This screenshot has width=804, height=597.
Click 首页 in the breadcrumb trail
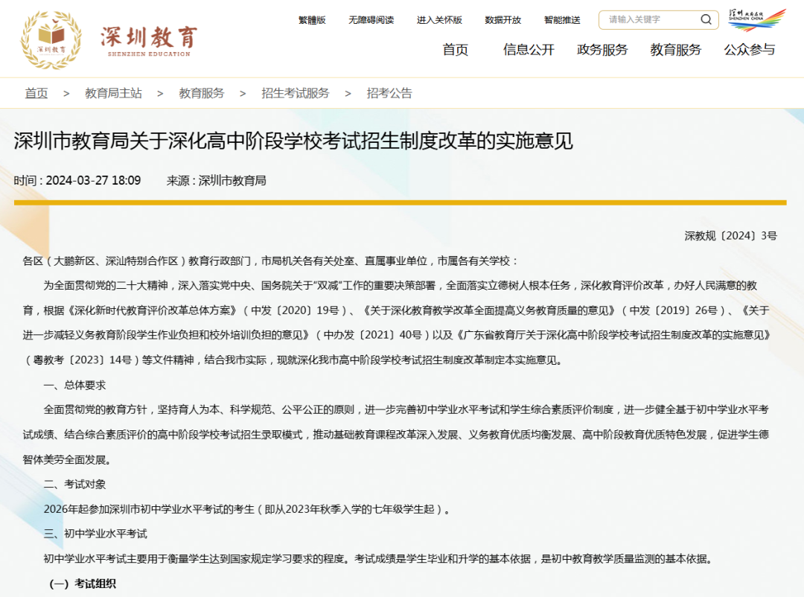36,93
